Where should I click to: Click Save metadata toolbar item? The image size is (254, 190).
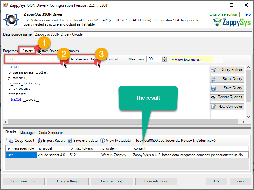tap(82, 141)
